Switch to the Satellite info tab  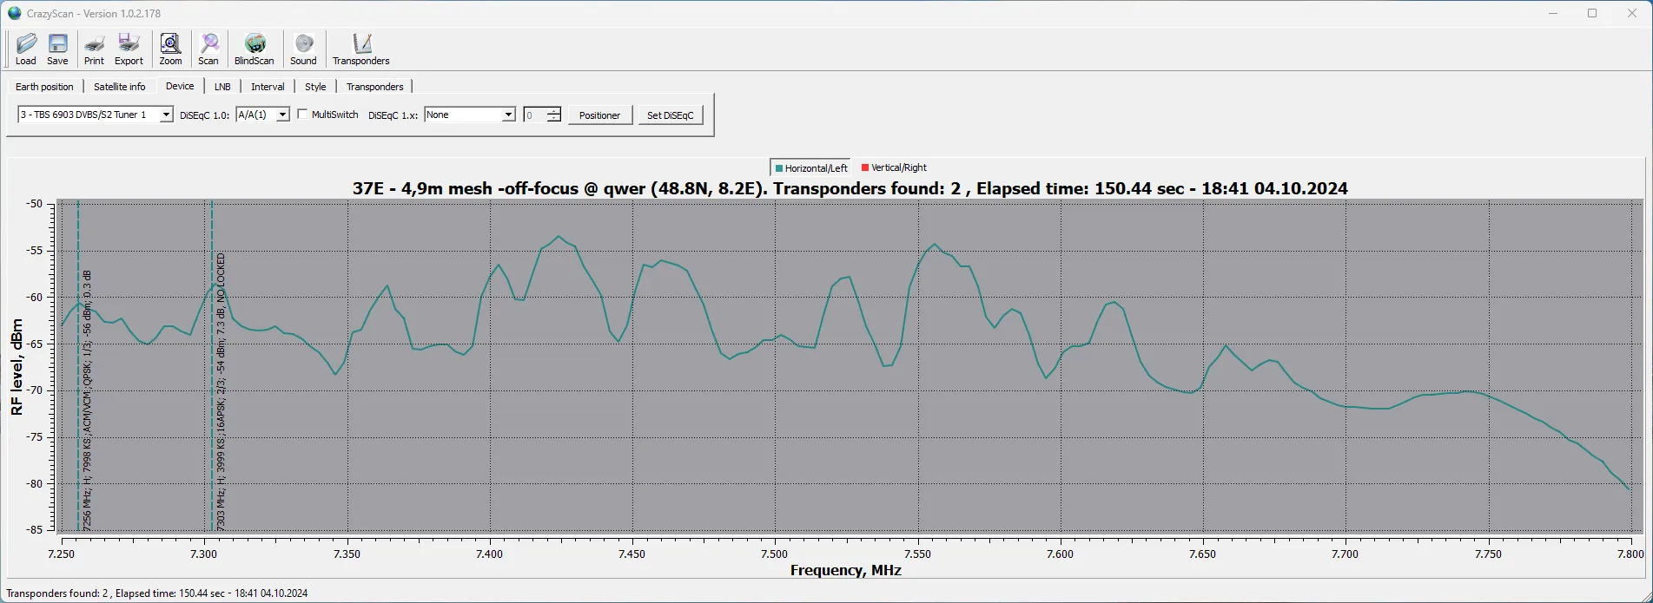click(x=120, y=87)
